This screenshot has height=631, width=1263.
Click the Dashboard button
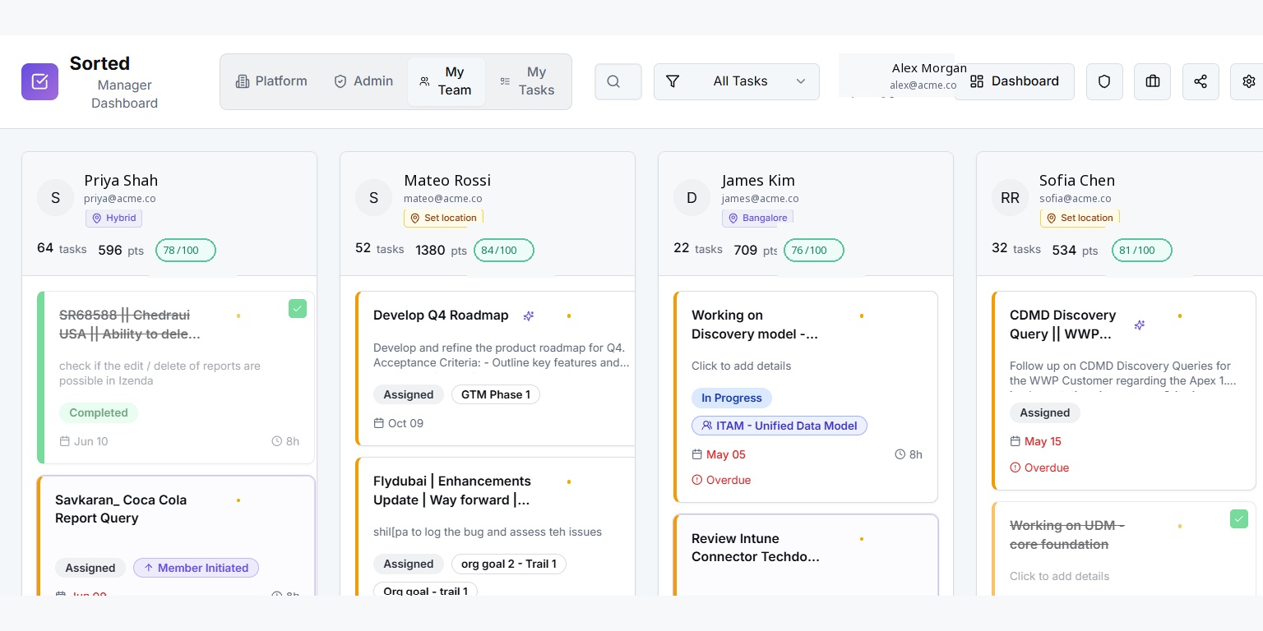pos(1015,81)
